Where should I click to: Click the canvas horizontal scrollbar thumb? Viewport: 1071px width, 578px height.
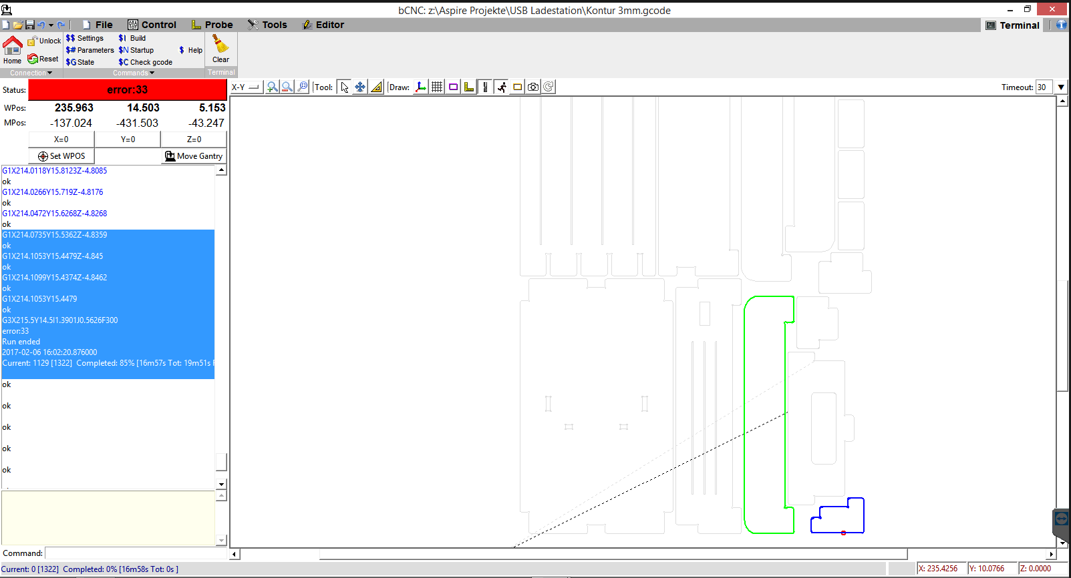point(613,554)
